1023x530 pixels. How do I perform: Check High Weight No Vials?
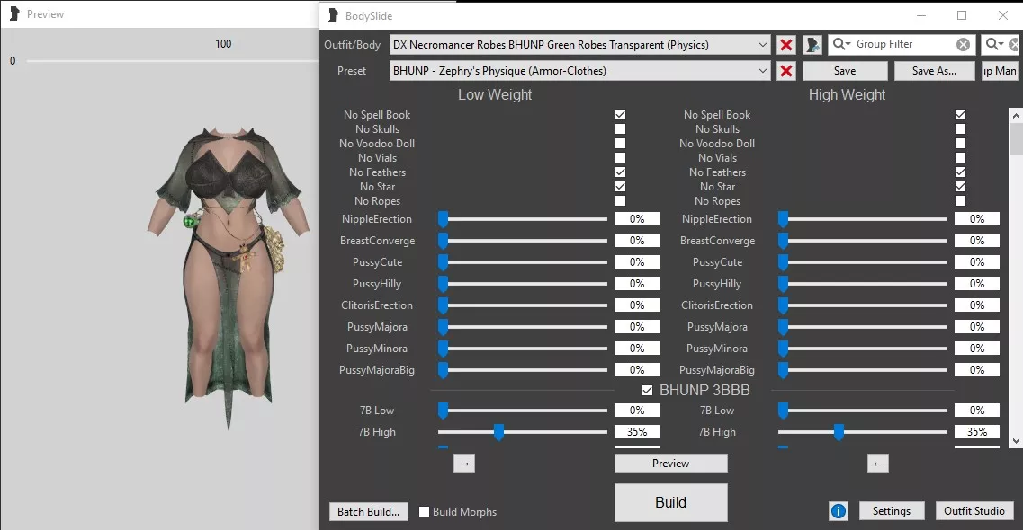click(960, 157)
